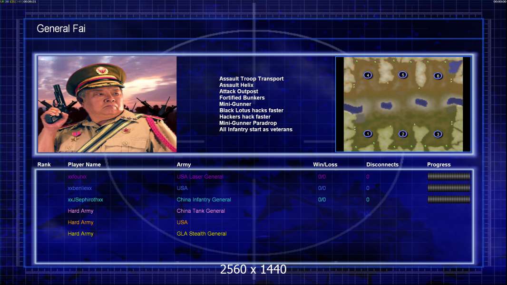507x285 pixels.
Task: Select Hard Army in the China Tank General row
Action: 80,211
